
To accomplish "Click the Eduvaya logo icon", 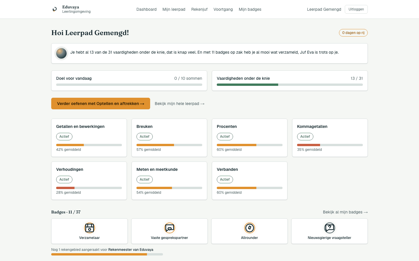I will [55, 9].
